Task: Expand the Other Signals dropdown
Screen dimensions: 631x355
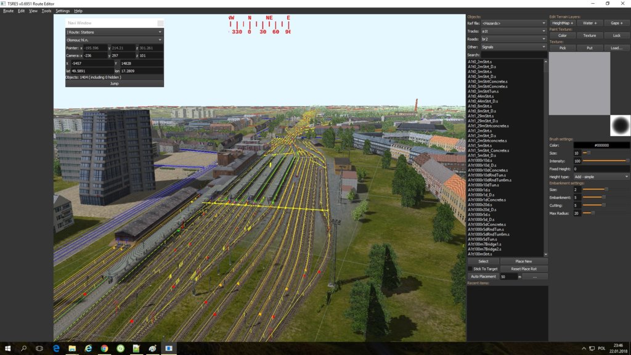Action: [513, 47]
